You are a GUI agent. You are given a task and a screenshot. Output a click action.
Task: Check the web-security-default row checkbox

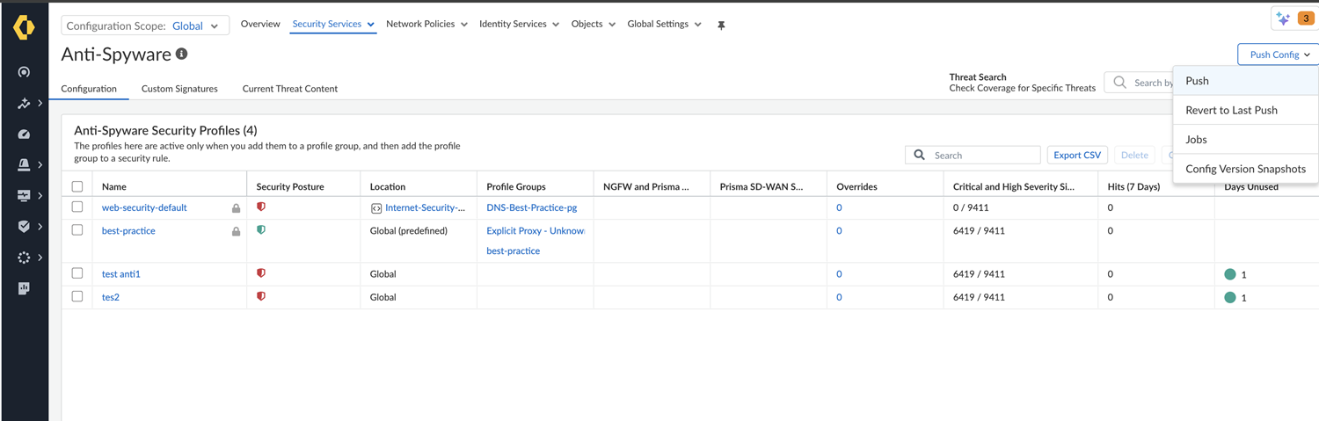[77, 207]
